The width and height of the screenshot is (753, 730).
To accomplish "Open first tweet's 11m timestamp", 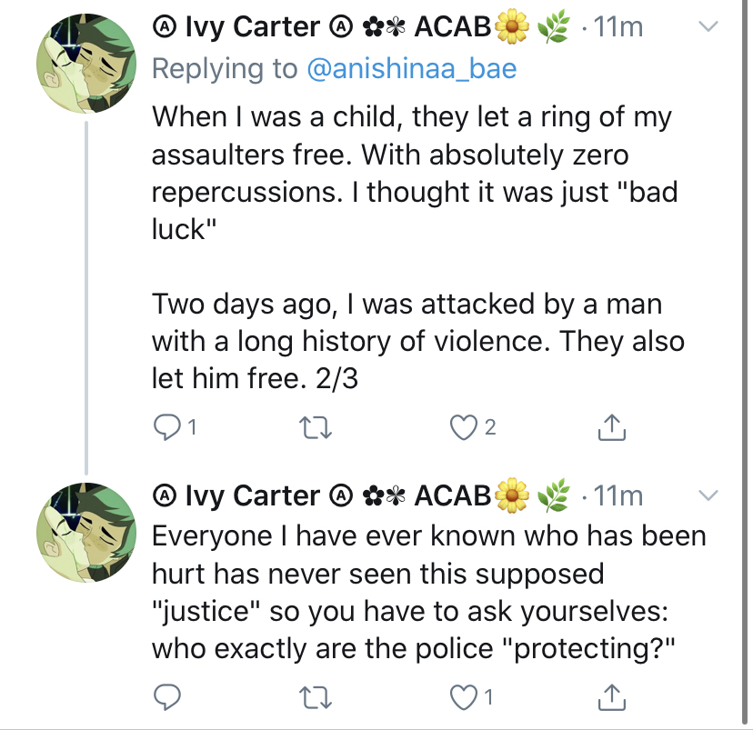I will click(618, 27).
